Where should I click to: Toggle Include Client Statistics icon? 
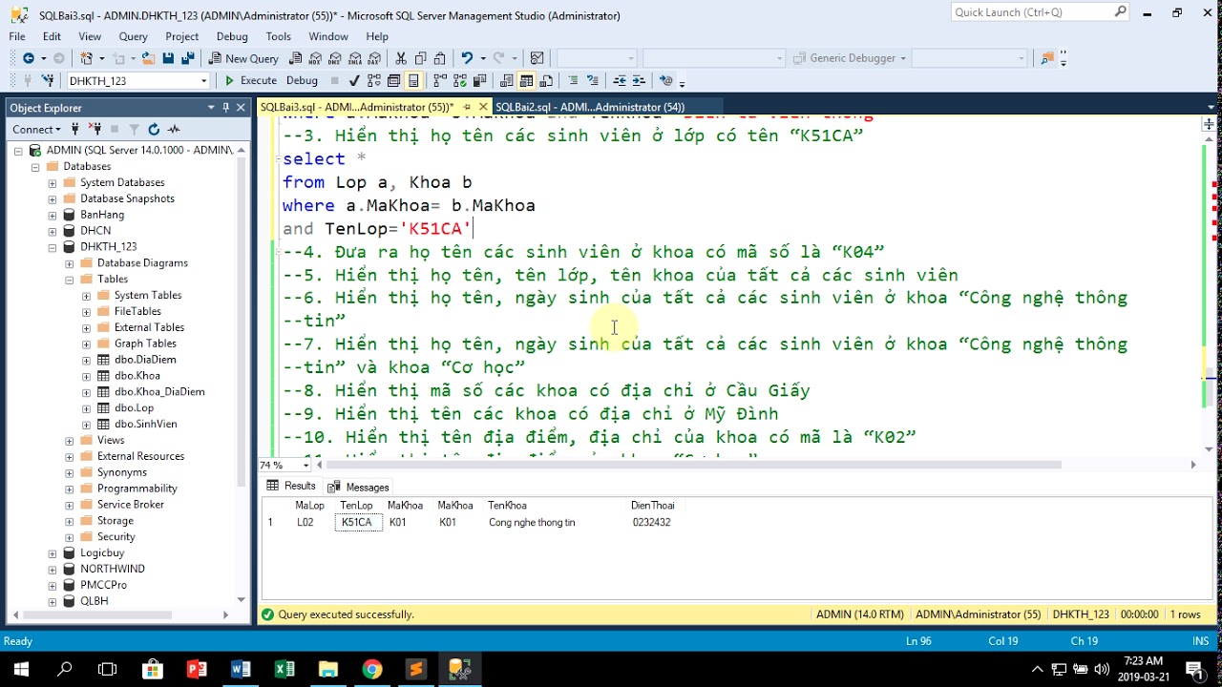coord(478,81)
